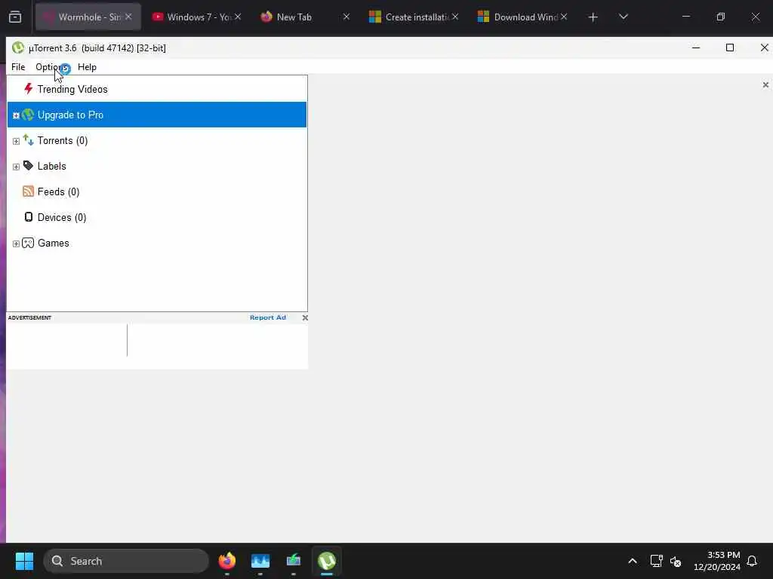Close the New Tab browser tab
773x579 pixels.
pyautogui.click(x=346, y=17)
